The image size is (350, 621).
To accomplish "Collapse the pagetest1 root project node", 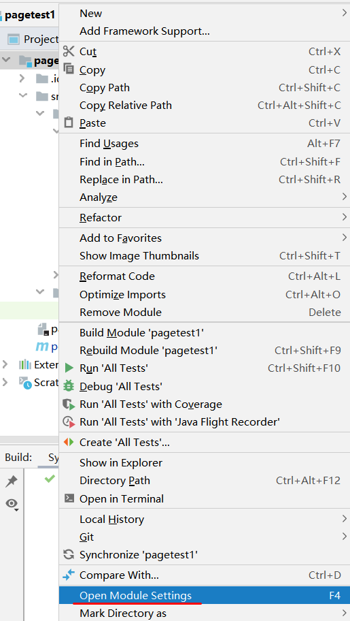I will tap(6, 60).
